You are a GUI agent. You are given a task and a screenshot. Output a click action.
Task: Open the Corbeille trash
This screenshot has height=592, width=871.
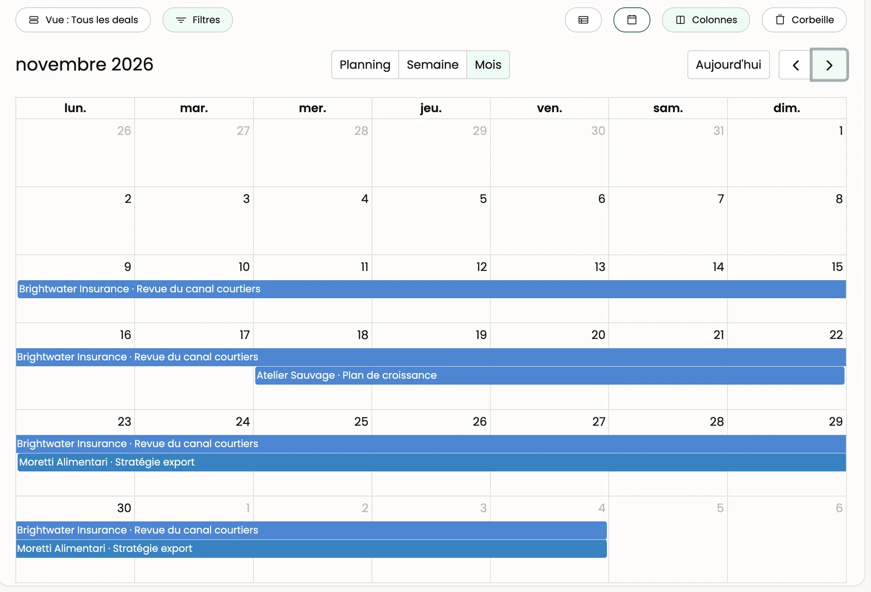coord(804,20)
